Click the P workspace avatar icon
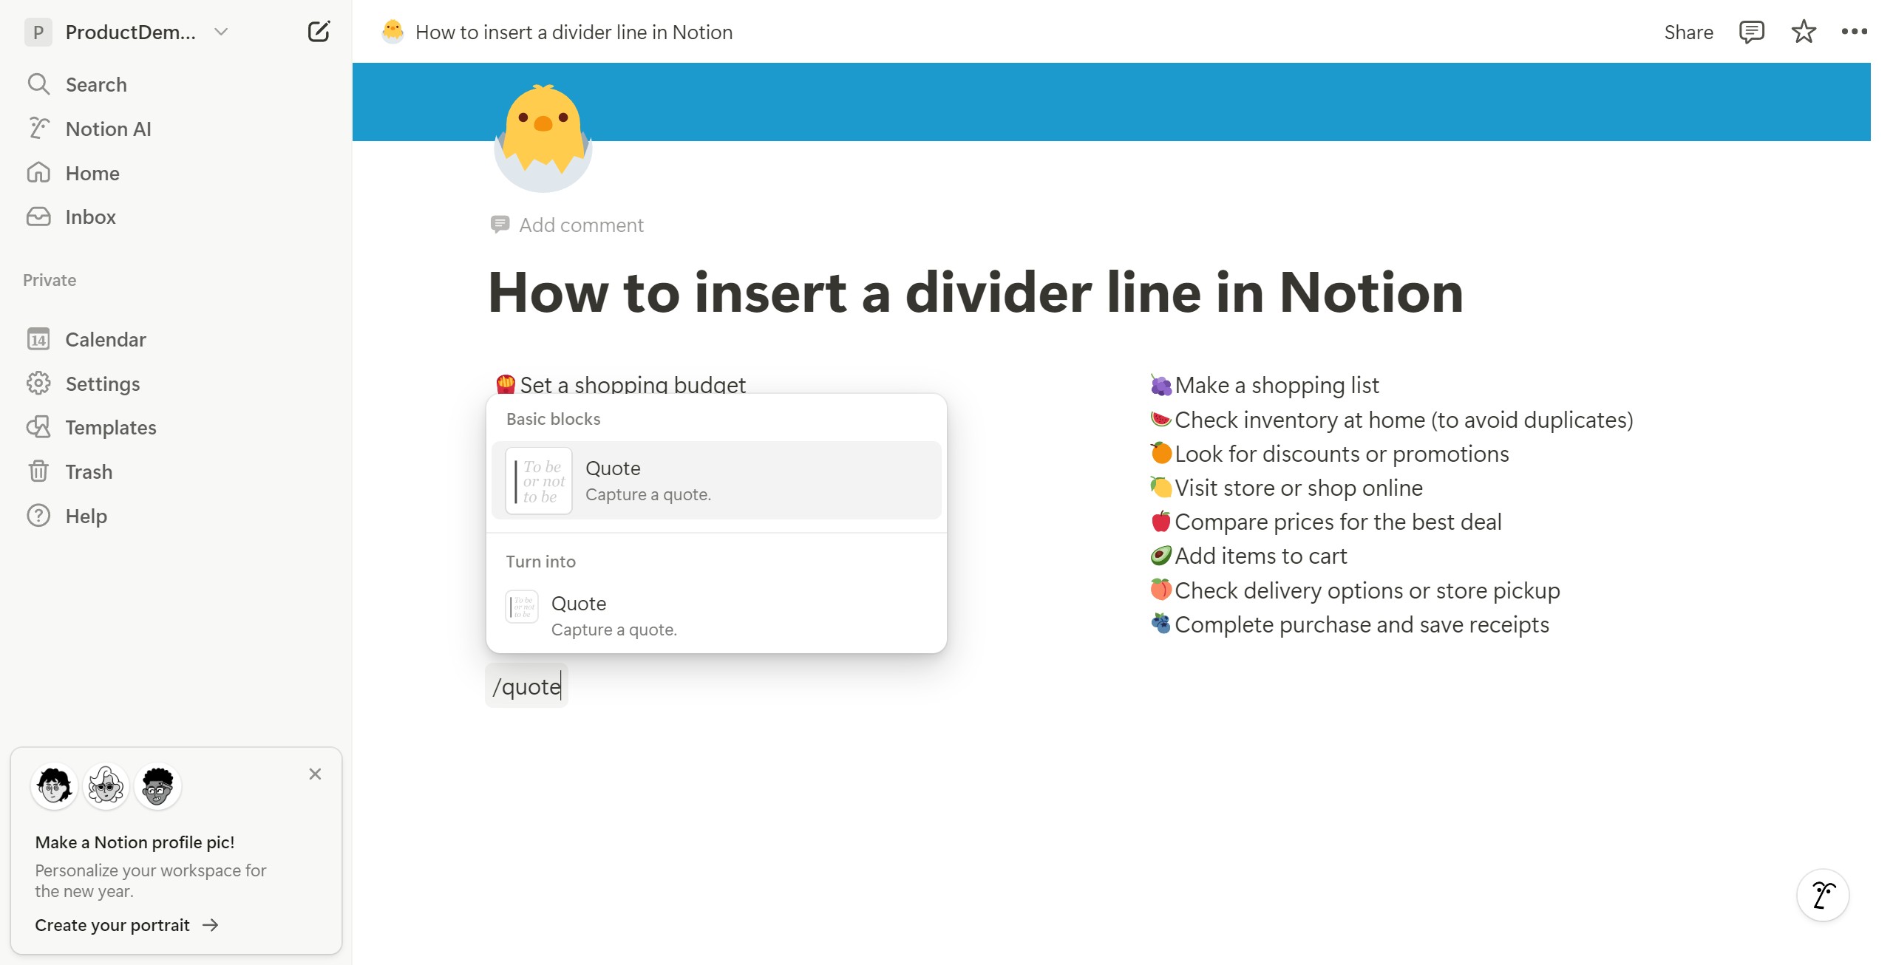This screenshot has width=1893, height=965. [x=38, y=32]
